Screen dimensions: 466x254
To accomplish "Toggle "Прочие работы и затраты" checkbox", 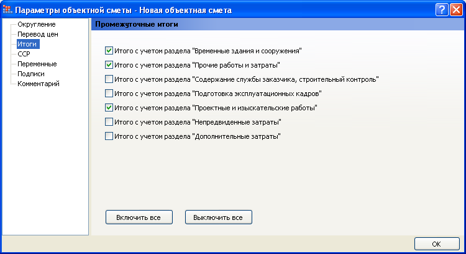I will [109, 65].
